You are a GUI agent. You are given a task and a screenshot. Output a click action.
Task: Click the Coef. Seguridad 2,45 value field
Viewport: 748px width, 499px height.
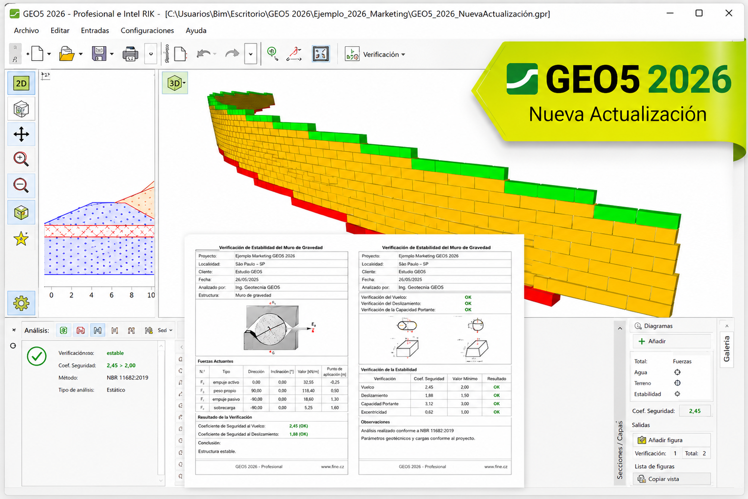695,411
